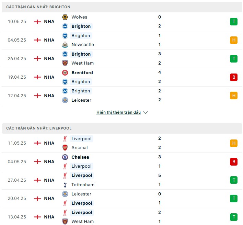243x225 pixels.
Task: Click the Brighton–West Ham match's West Ham crest
Action: 65,63
